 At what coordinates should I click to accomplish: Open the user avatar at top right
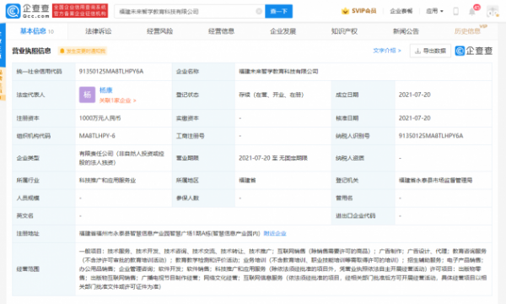tap(493, 11)
